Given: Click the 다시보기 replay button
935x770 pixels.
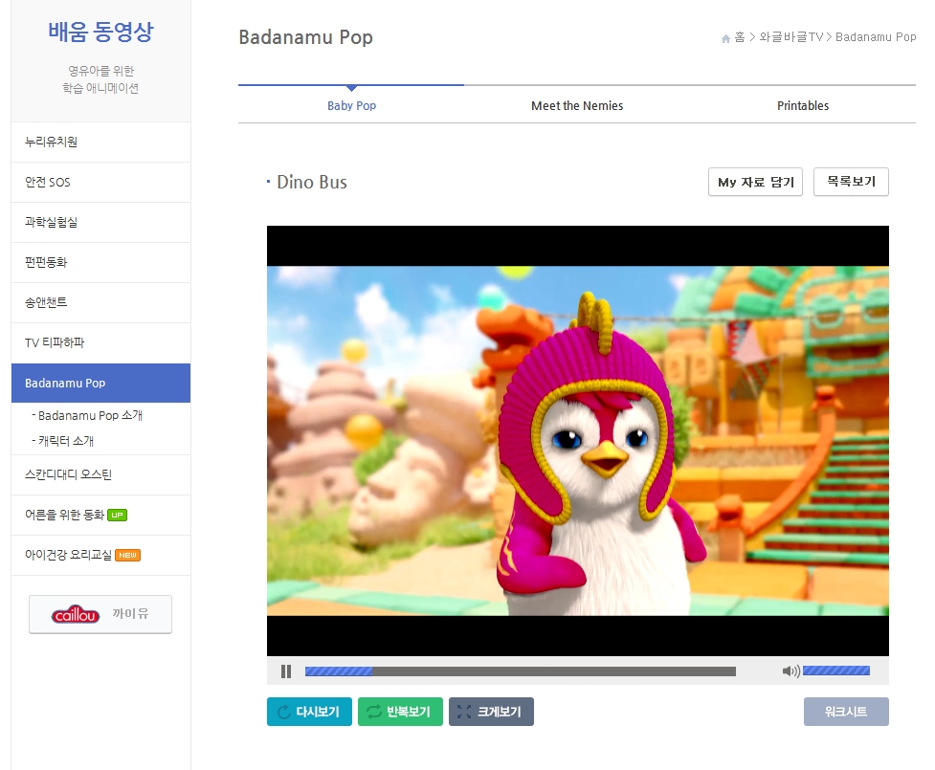Looking at the screenshot, I should coord(309,712).
